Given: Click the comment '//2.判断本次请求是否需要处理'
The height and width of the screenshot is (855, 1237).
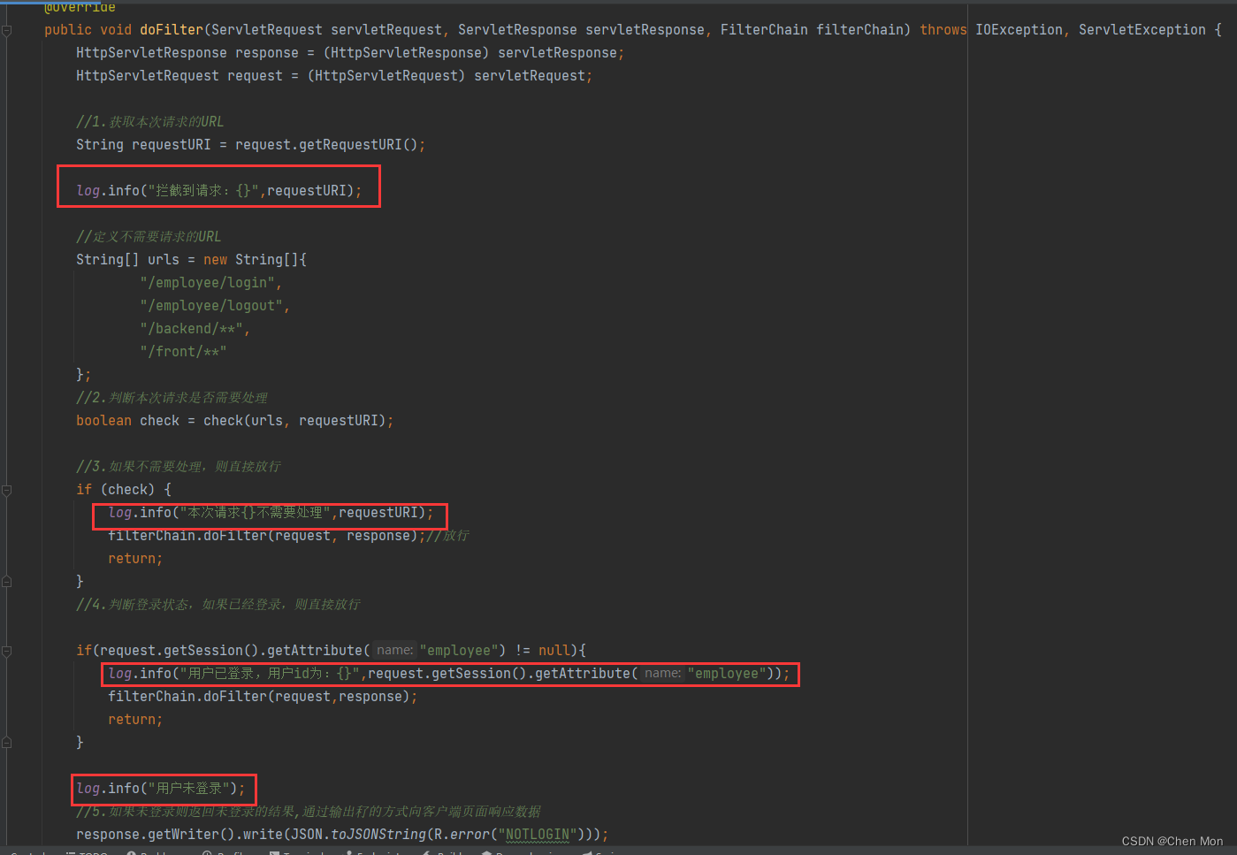Looking at the screenshot, I should click(x=172, y=398).
